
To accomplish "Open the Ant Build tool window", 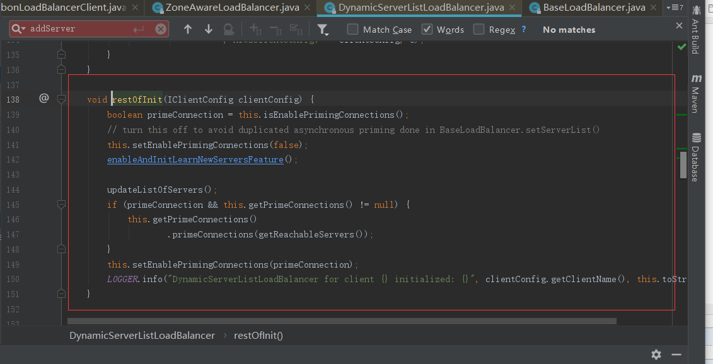I will pos(696,30).
